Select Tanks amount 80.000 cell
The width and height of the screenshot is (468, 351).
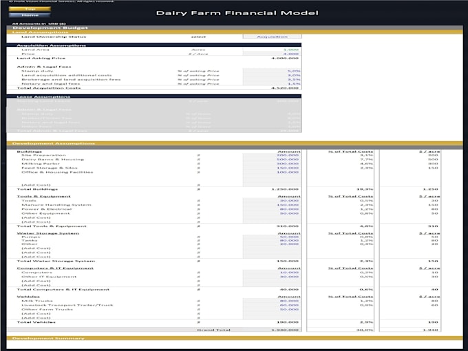273,241
